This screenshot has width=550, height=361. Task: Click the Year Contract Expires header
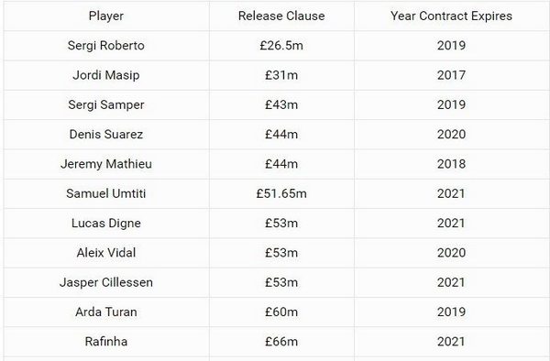click(x=451, y=16)
